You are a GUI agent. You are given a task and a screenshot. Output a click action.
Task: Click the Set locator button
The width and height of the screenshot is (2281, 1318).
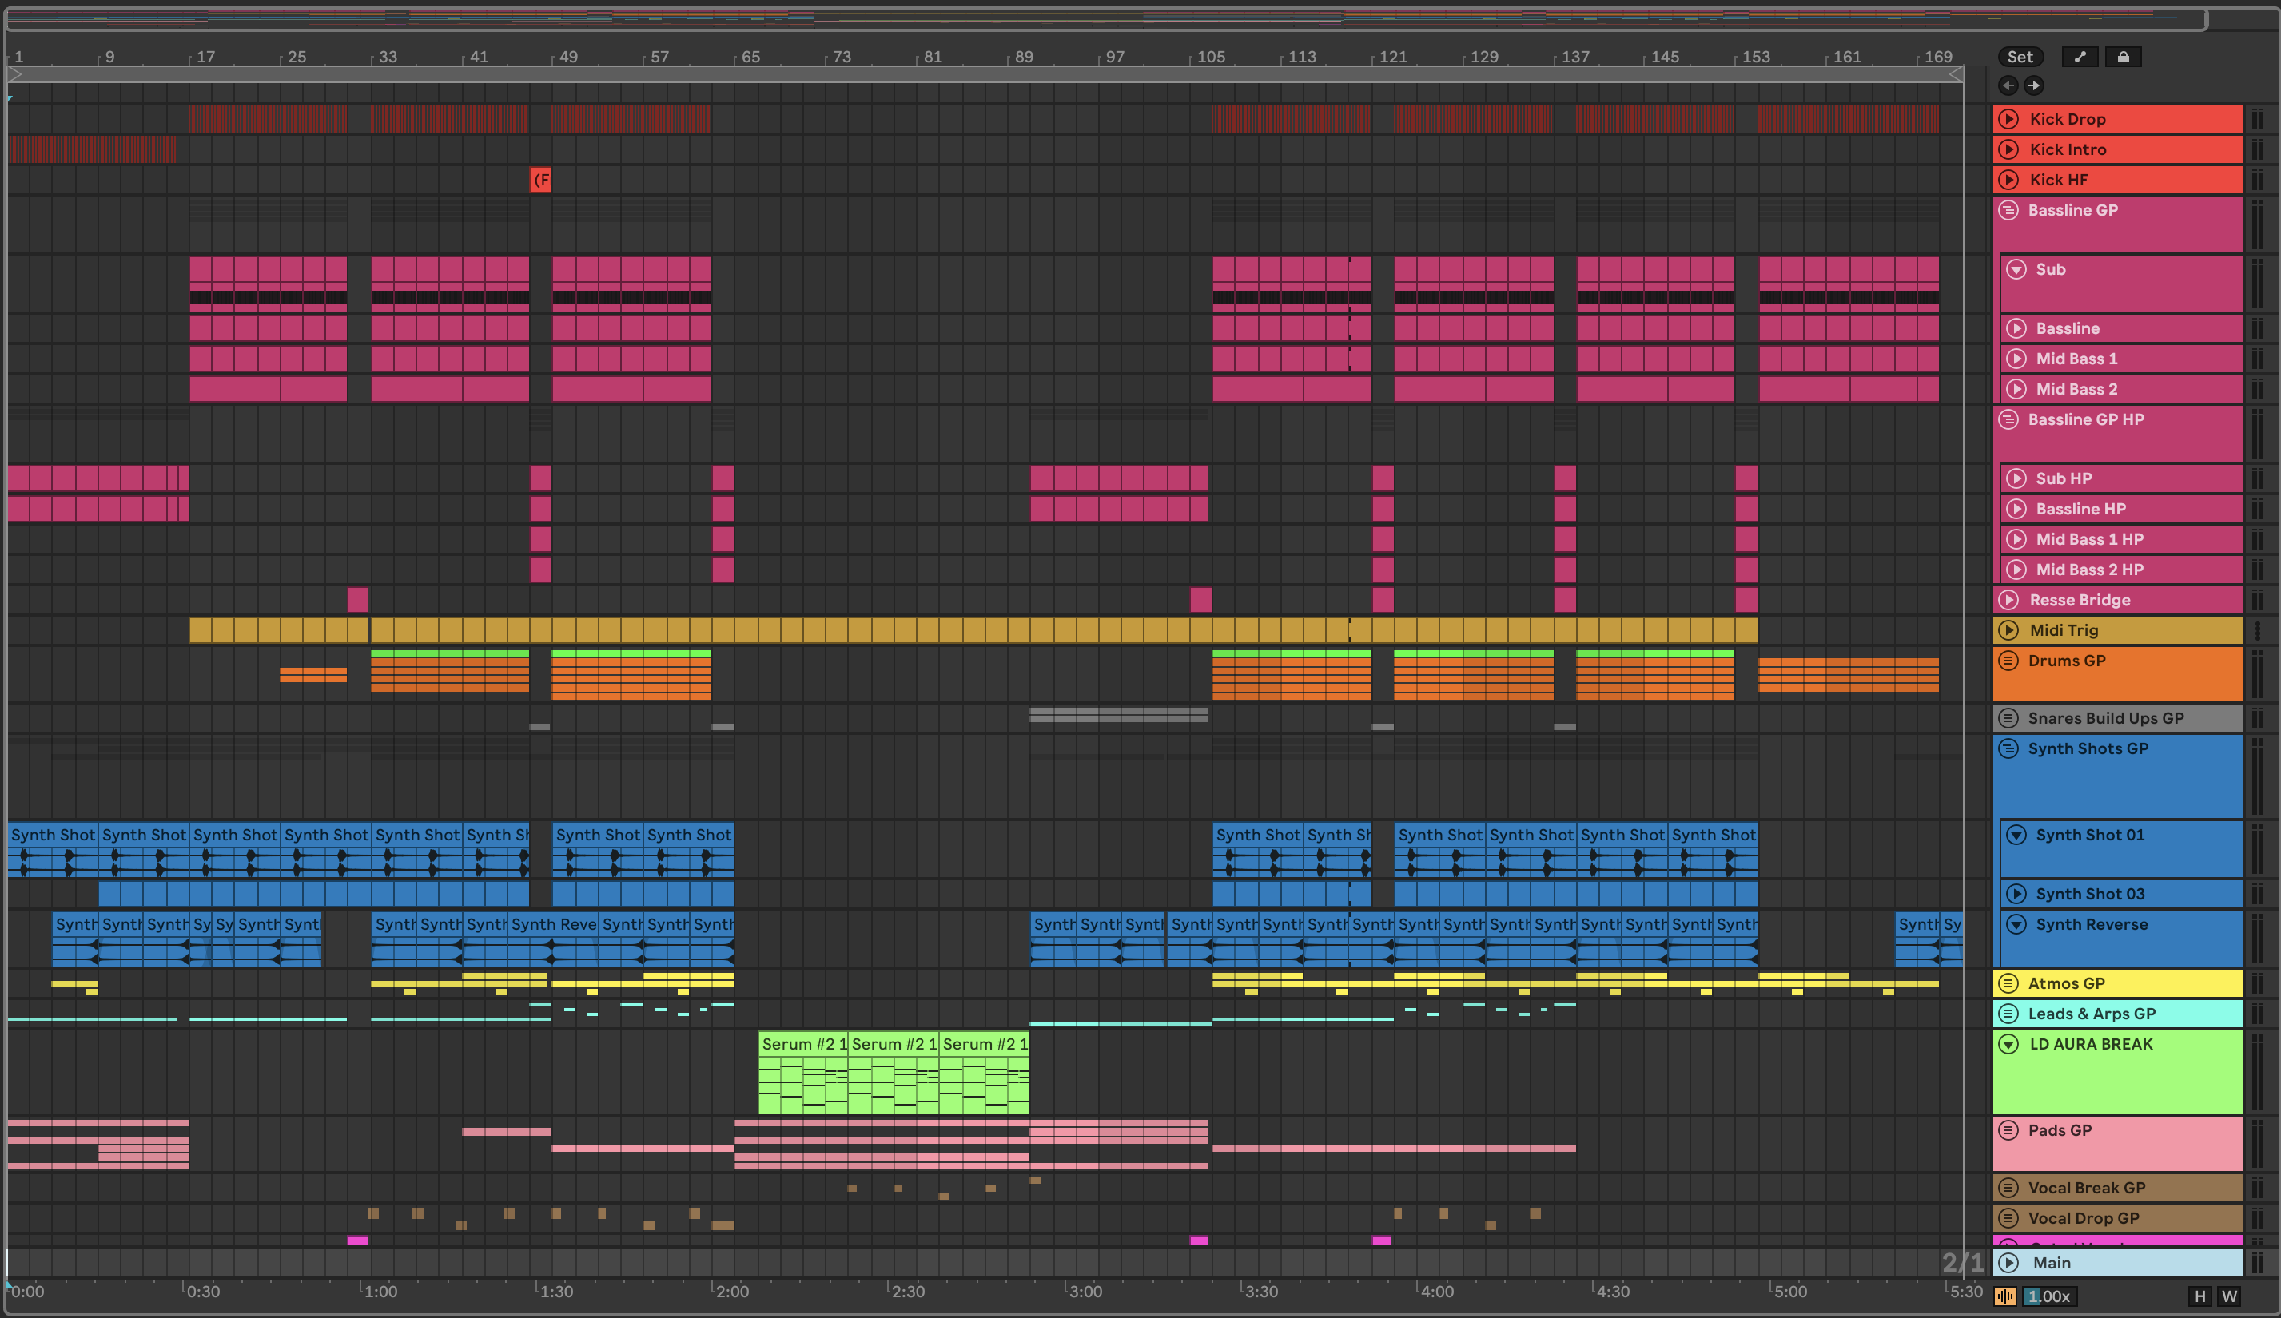(x=2020, y=57)
